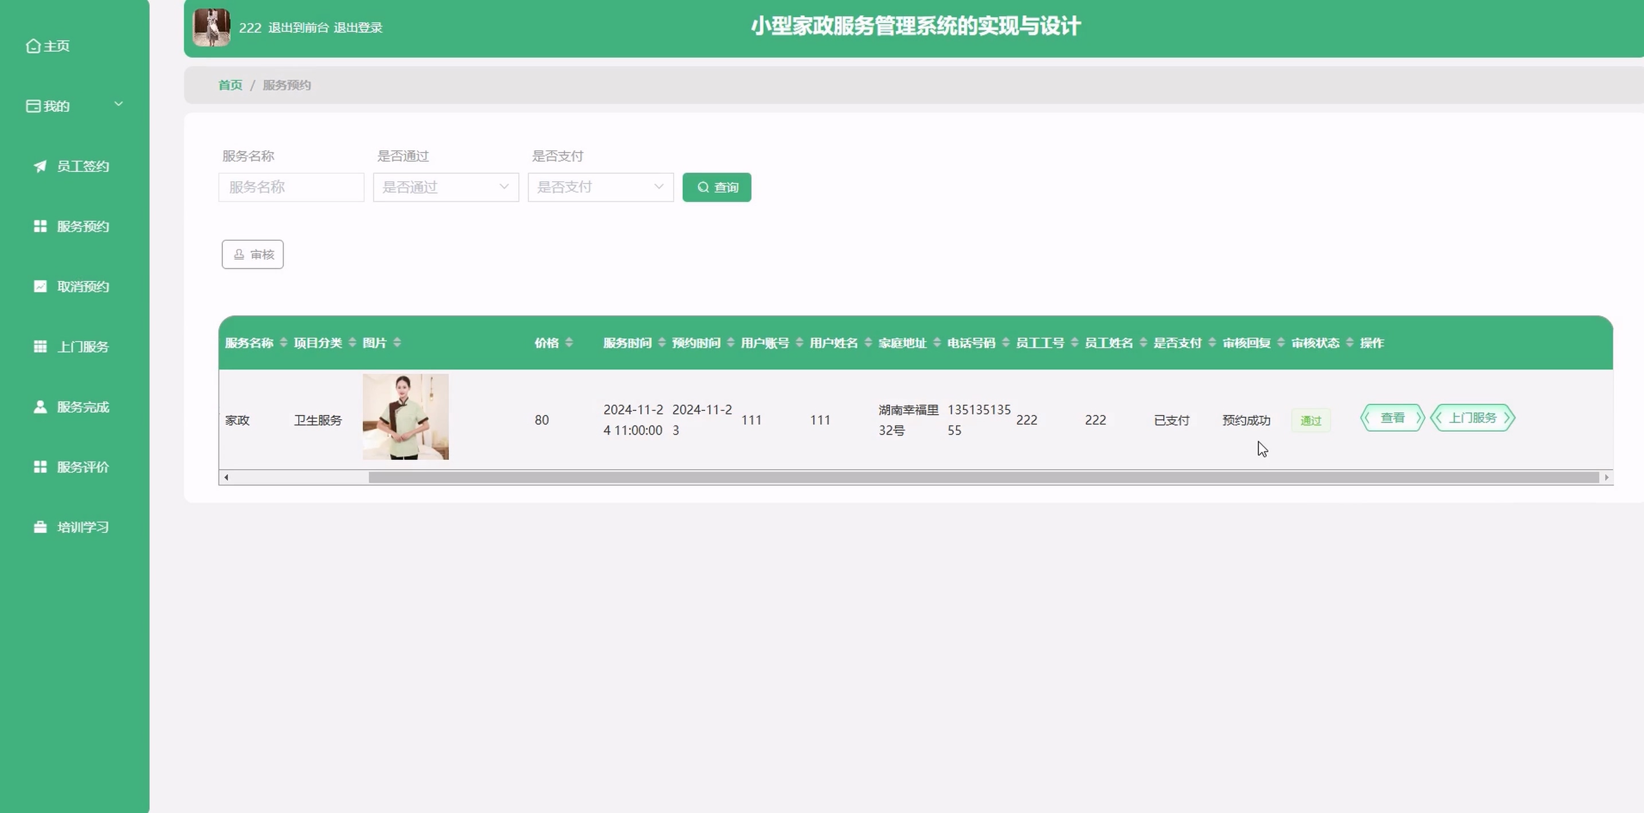Click the person icon beside 服务完成
1644x813 pixels.
coord(40,406)
